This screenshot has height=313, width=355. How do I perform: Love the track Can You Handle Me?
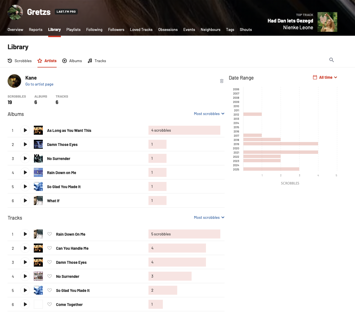pos(50,248)
